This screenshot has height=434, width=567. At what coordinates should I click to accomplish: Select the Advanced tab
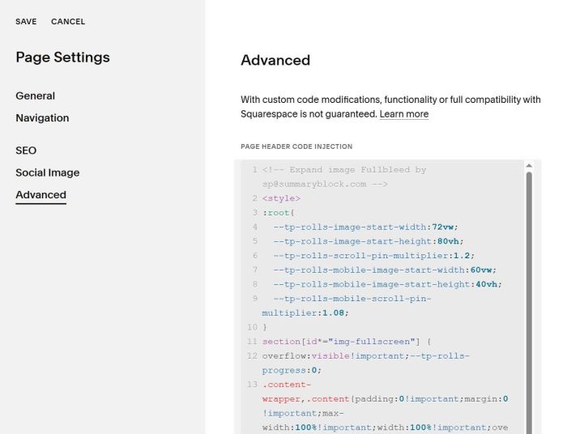point(40,194)
